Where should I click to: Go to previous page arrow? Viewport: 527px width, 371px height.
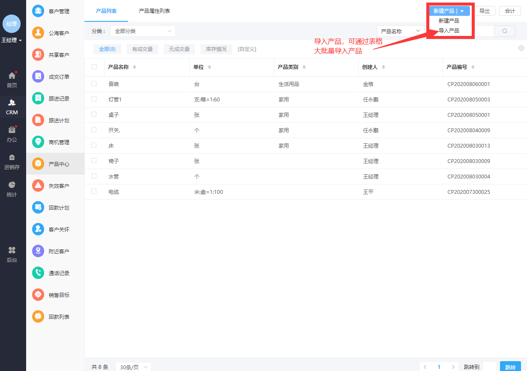tap(425, 367)
